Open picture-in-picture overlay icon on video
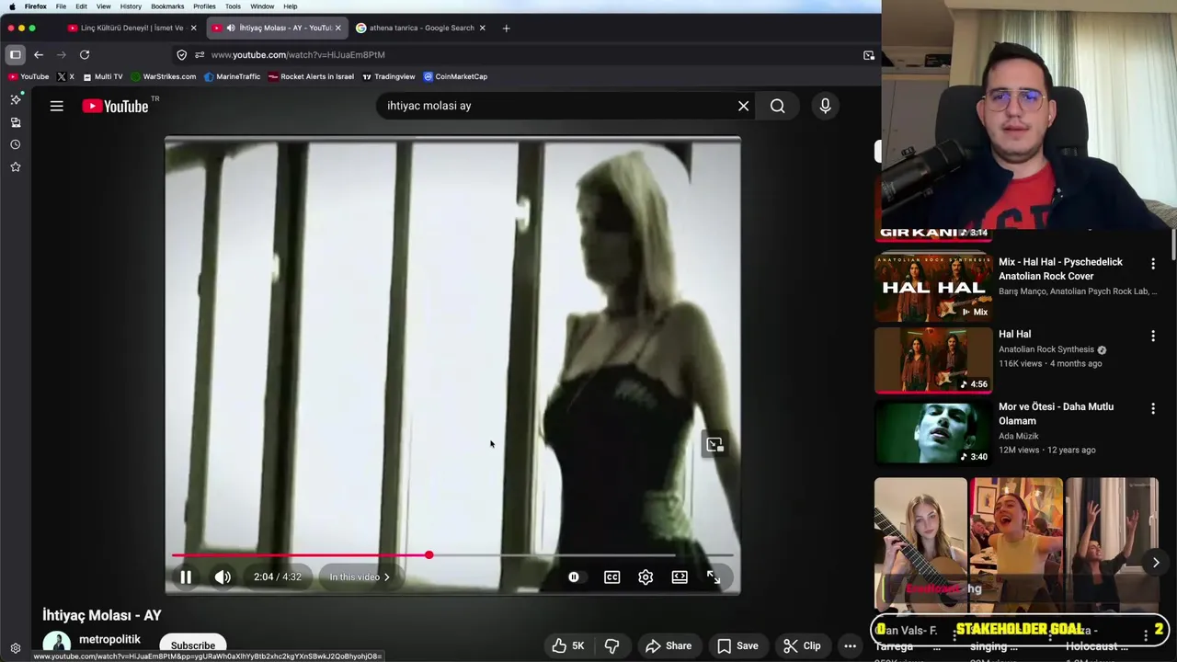1177x662 pixels. pyautogui.click(x=714, y=445)
